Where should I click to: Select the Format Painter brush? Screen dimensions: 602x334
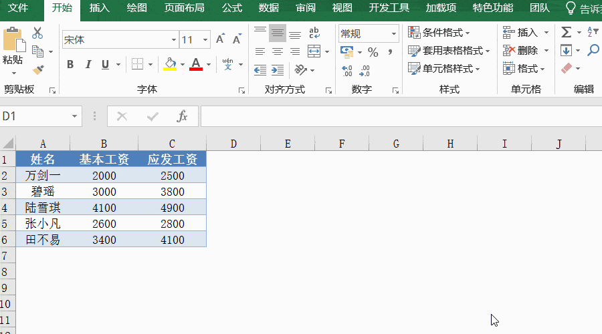(x=38, y=69)
